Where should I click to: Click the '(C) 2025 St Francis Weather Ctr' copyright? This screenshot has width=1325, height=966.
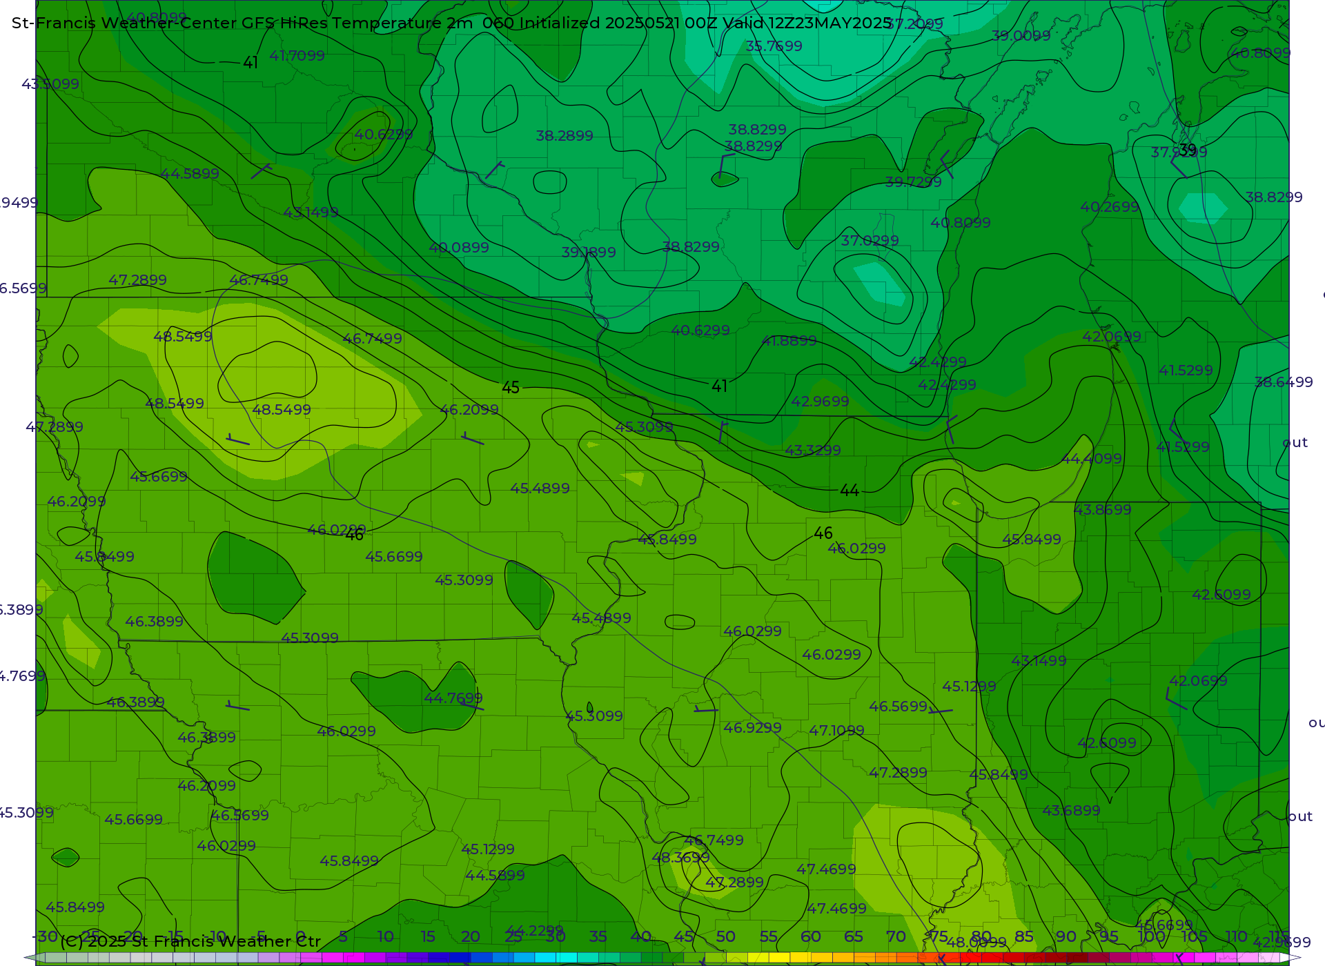[x=190, y=941]
